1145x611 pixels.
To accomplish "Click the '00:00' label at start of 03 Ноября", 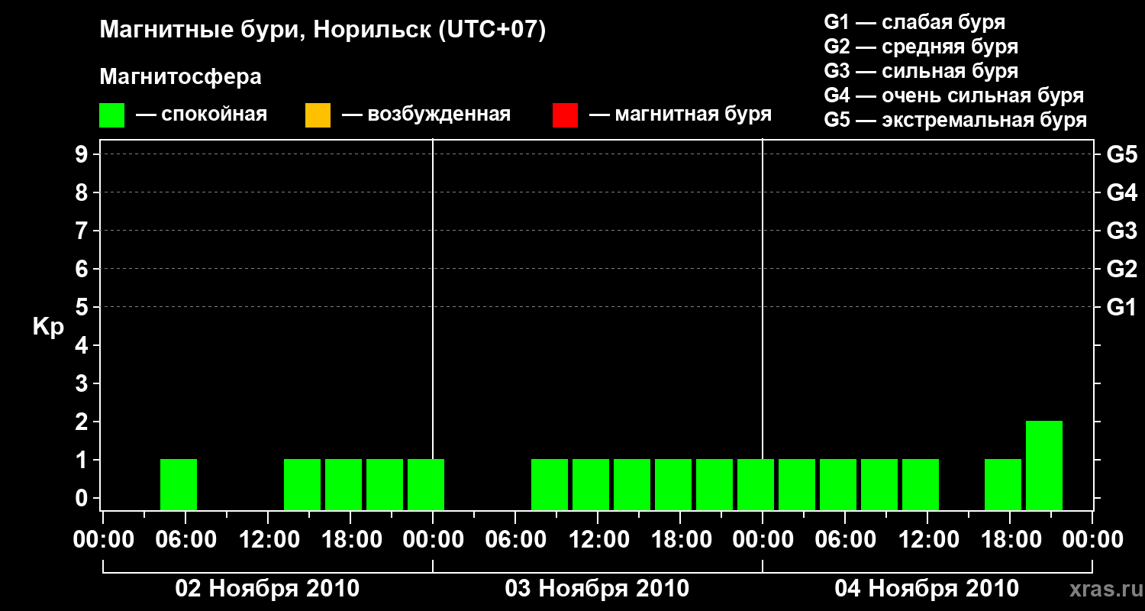I will click(433, 539).
